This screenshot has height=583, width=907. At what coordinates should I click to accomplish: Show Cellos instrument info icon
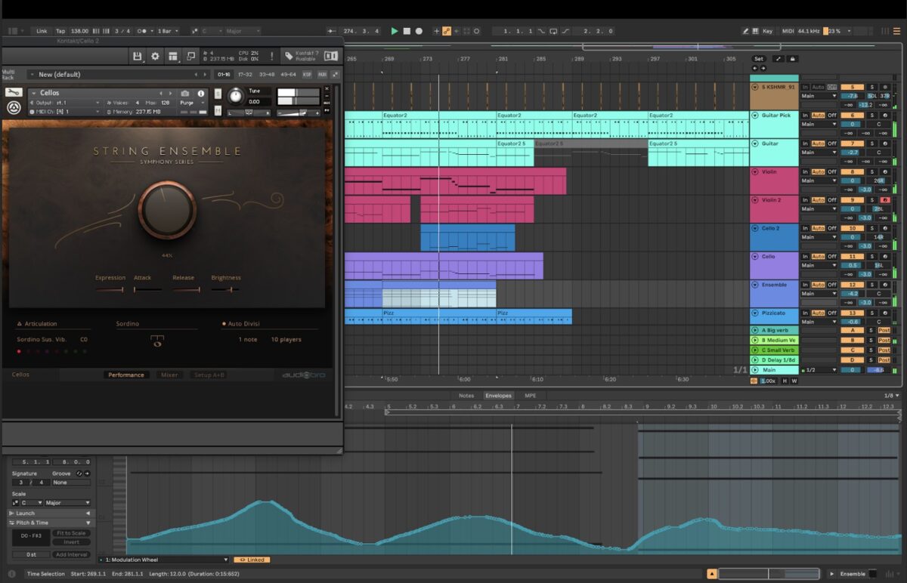(x=201, y=93)
